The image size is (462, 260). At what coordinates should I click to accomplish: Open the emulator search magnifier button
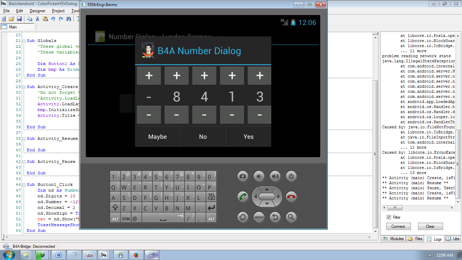[x=291, y=218]
